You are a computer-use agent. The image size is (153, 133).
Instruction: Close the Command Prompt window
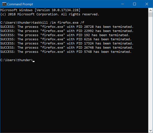(x=147, y=4)
